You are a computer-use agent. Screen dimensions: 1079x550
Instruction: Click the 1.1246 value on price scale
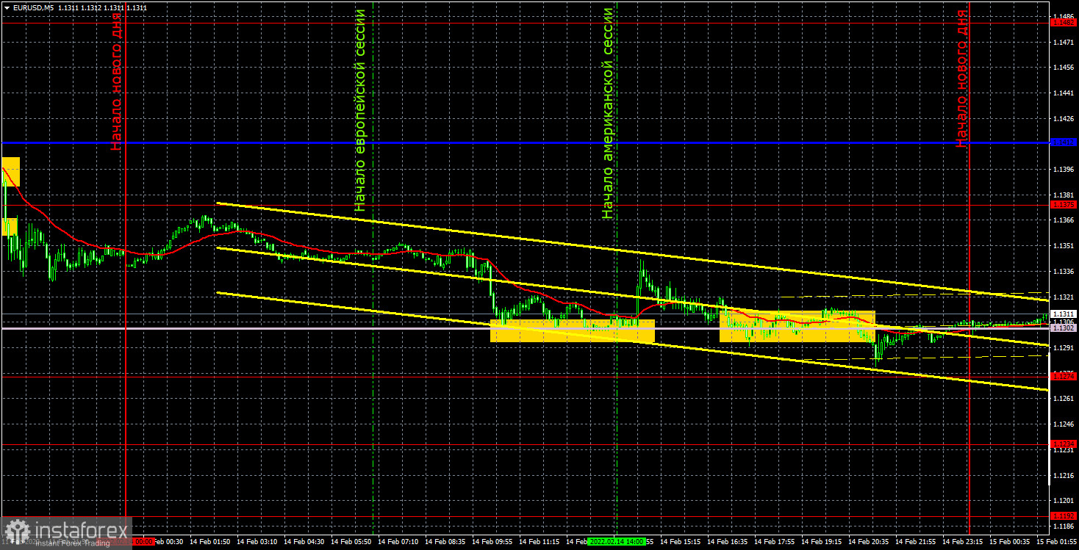pyautogui.click(x=1064, y=424)
